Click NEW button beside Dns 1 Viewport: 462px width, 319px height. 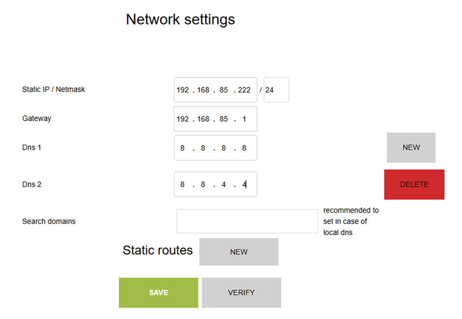[411, 147]
